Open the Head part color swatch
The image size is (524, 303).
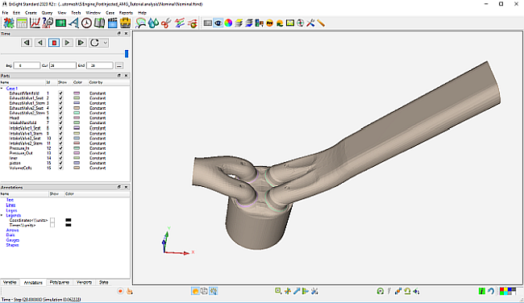pos(77,118)
